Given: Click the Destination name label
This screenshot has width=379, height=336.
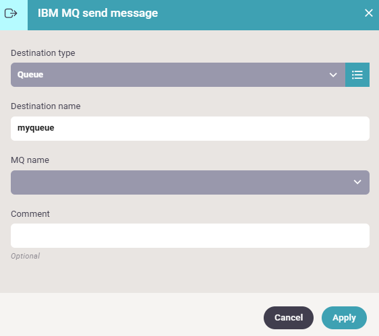Looking at the screenshot, I should tap(46, 106).
